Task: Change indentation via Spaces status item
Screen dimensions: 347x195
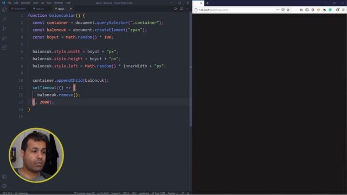Action: pyautogui.click(x=115, y=193)
